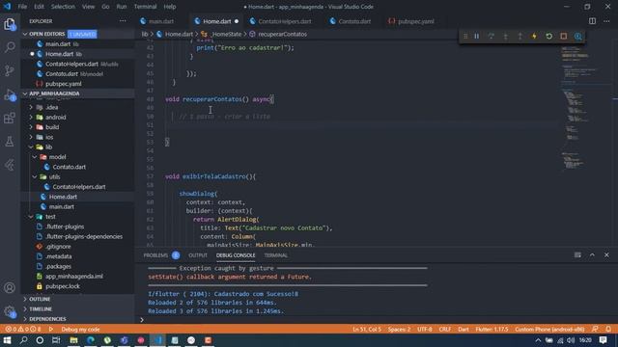Open the Explorer view in activity bar
Image resolution: width=618 pixels, height=347 pixels.
10,24
